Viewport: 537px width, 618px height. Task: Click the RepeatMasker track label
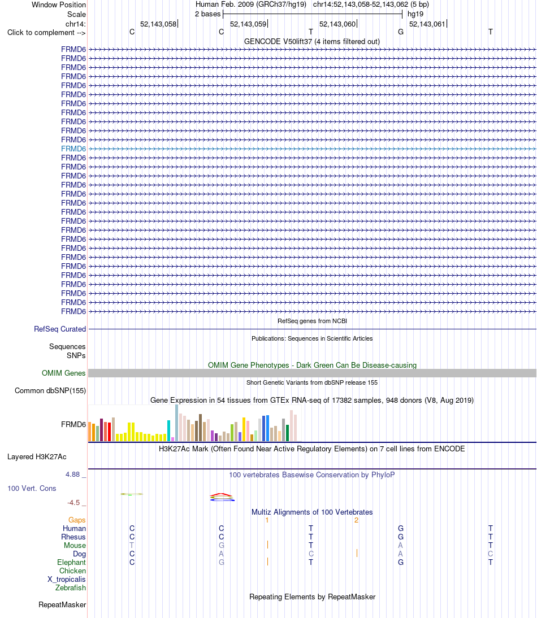pos(62,604)
